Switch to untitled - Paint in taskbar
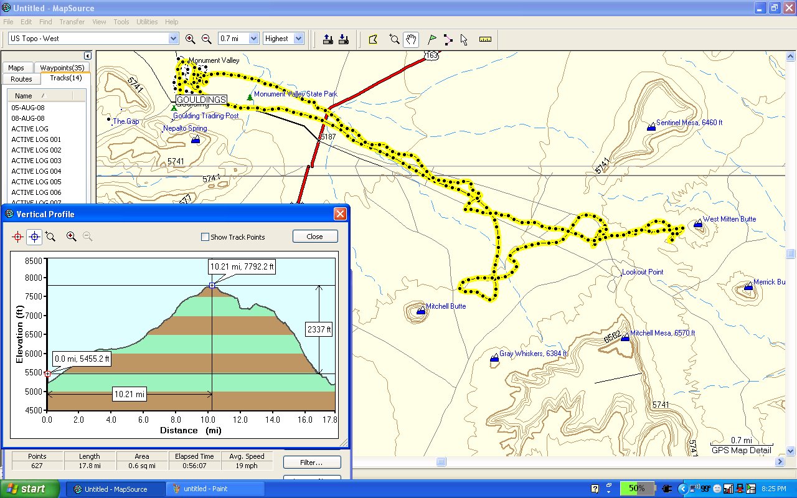This screenshot has height=498, width=797. [215, 489]
